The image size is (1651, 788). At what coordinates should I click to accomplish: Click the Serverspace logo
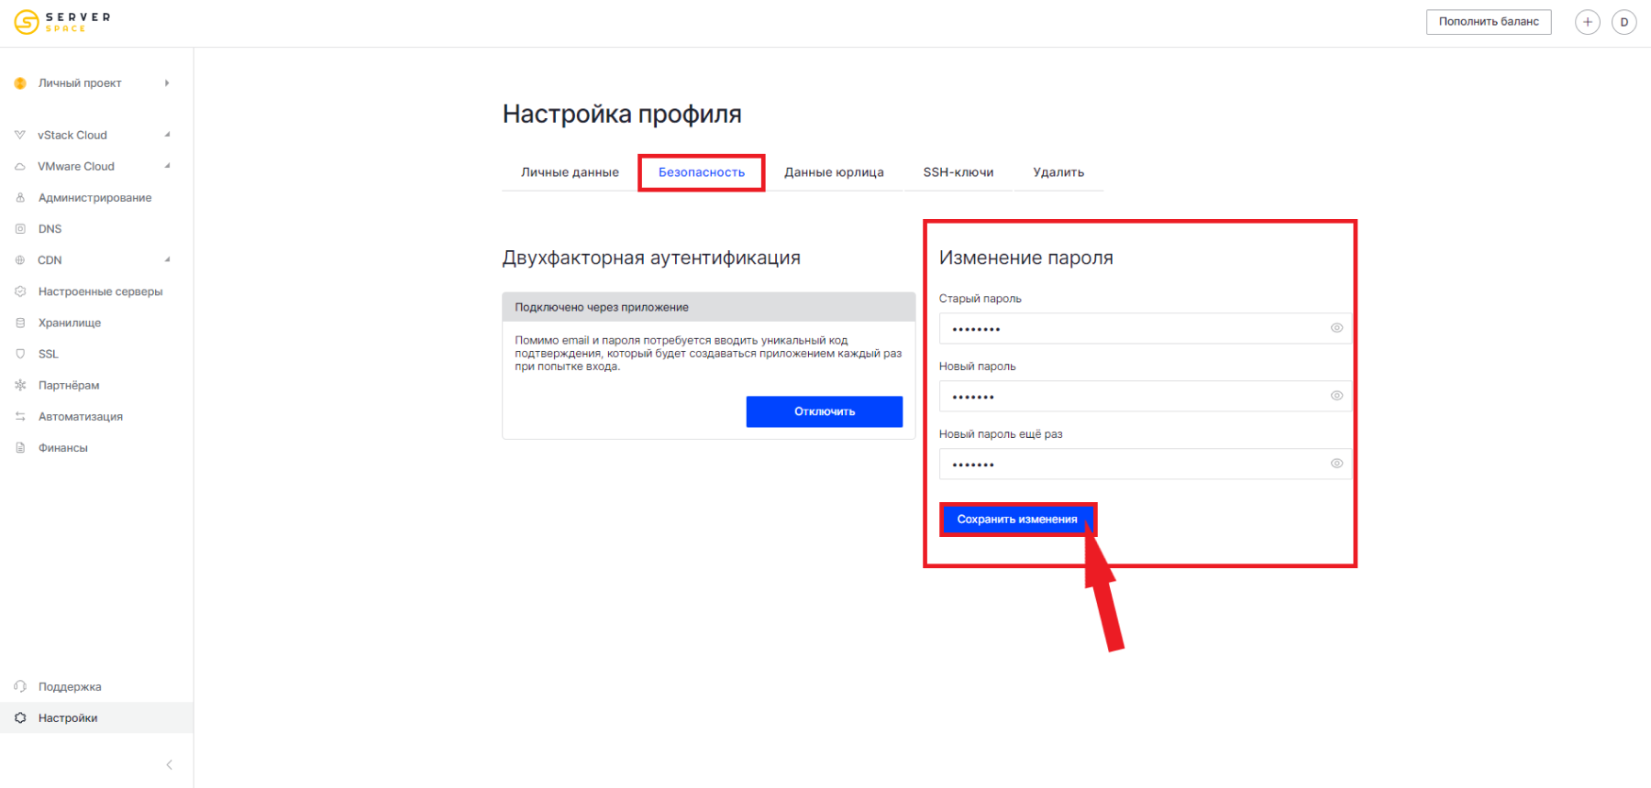pyautogui.click(x=62, y=22)
